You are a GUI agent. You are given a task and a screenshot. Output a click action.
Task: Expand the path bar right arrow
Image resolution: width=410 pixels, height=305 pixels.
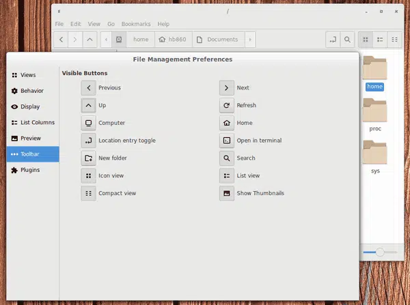pos(250,40)
